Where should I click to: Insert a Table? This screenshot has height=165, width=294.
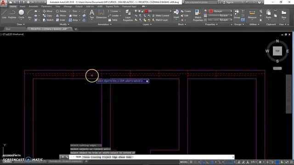click(113, 20)
